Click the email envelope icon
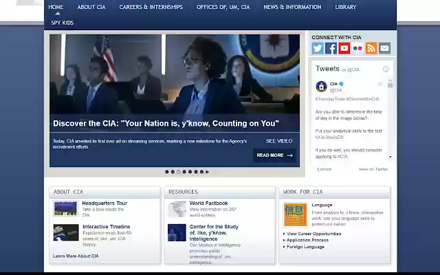Image resolution: width=440 pixels, height=275 pixels. [x=384, y=48]
